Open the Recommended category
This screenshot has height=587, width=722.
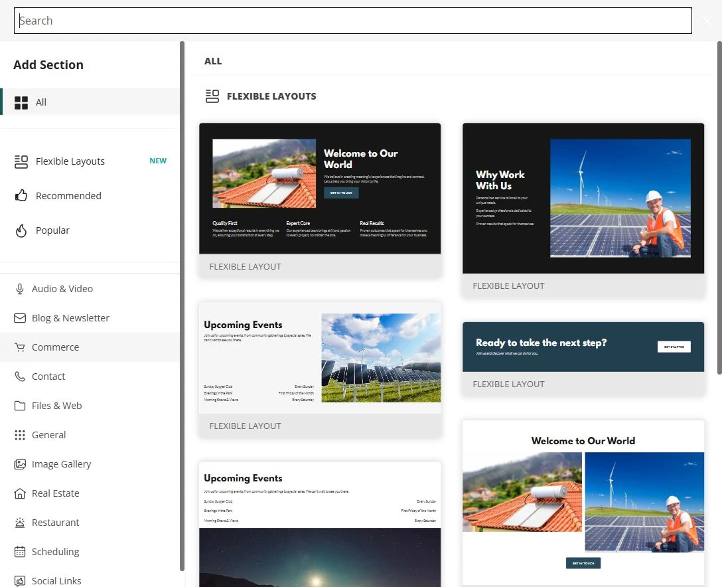point(90,196)
